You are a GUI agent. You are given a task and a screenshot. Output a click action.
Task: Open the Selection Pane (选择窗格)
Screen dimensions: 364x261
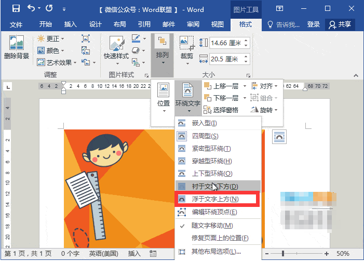click(x=221, y=110)
